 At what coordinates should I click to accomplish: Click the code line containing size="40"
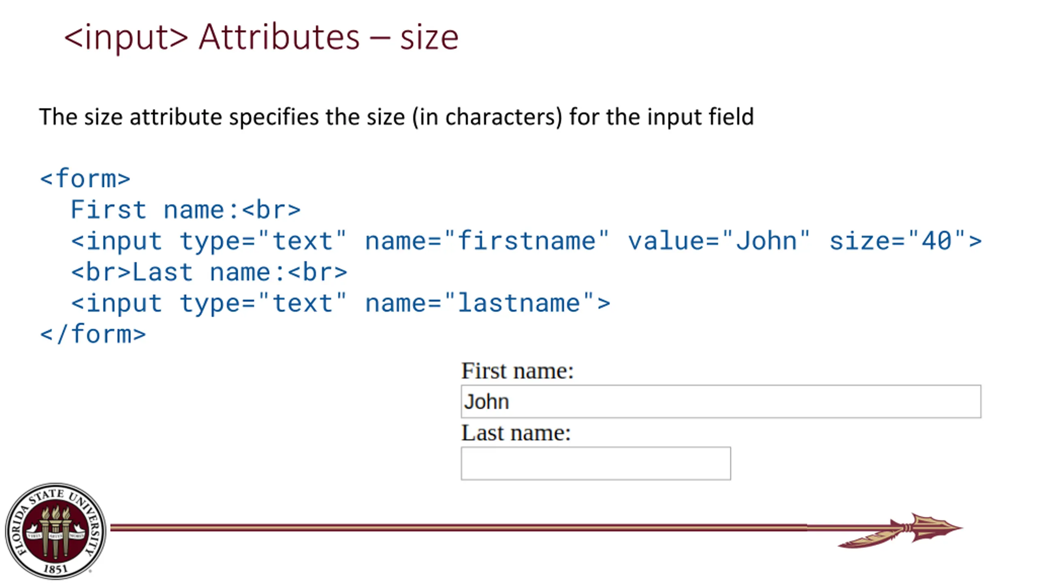[527, 241]
